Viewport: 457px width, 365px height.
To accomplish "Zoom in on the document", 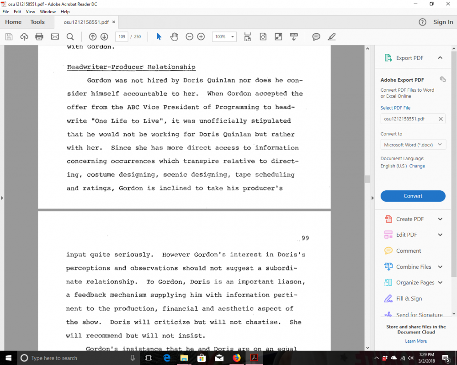I will tap(201, 36).
